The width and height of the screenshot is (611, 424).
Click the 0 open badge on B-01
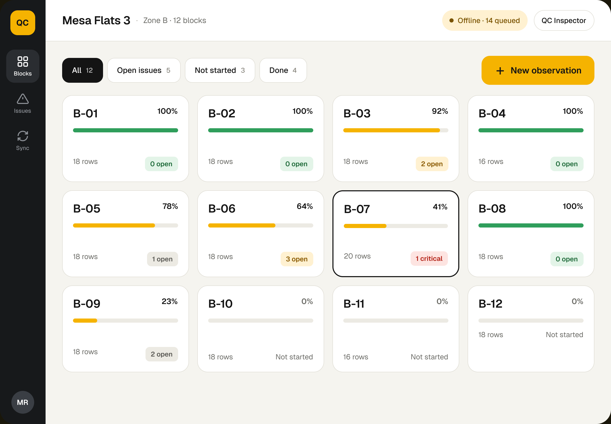coord(162,164)
